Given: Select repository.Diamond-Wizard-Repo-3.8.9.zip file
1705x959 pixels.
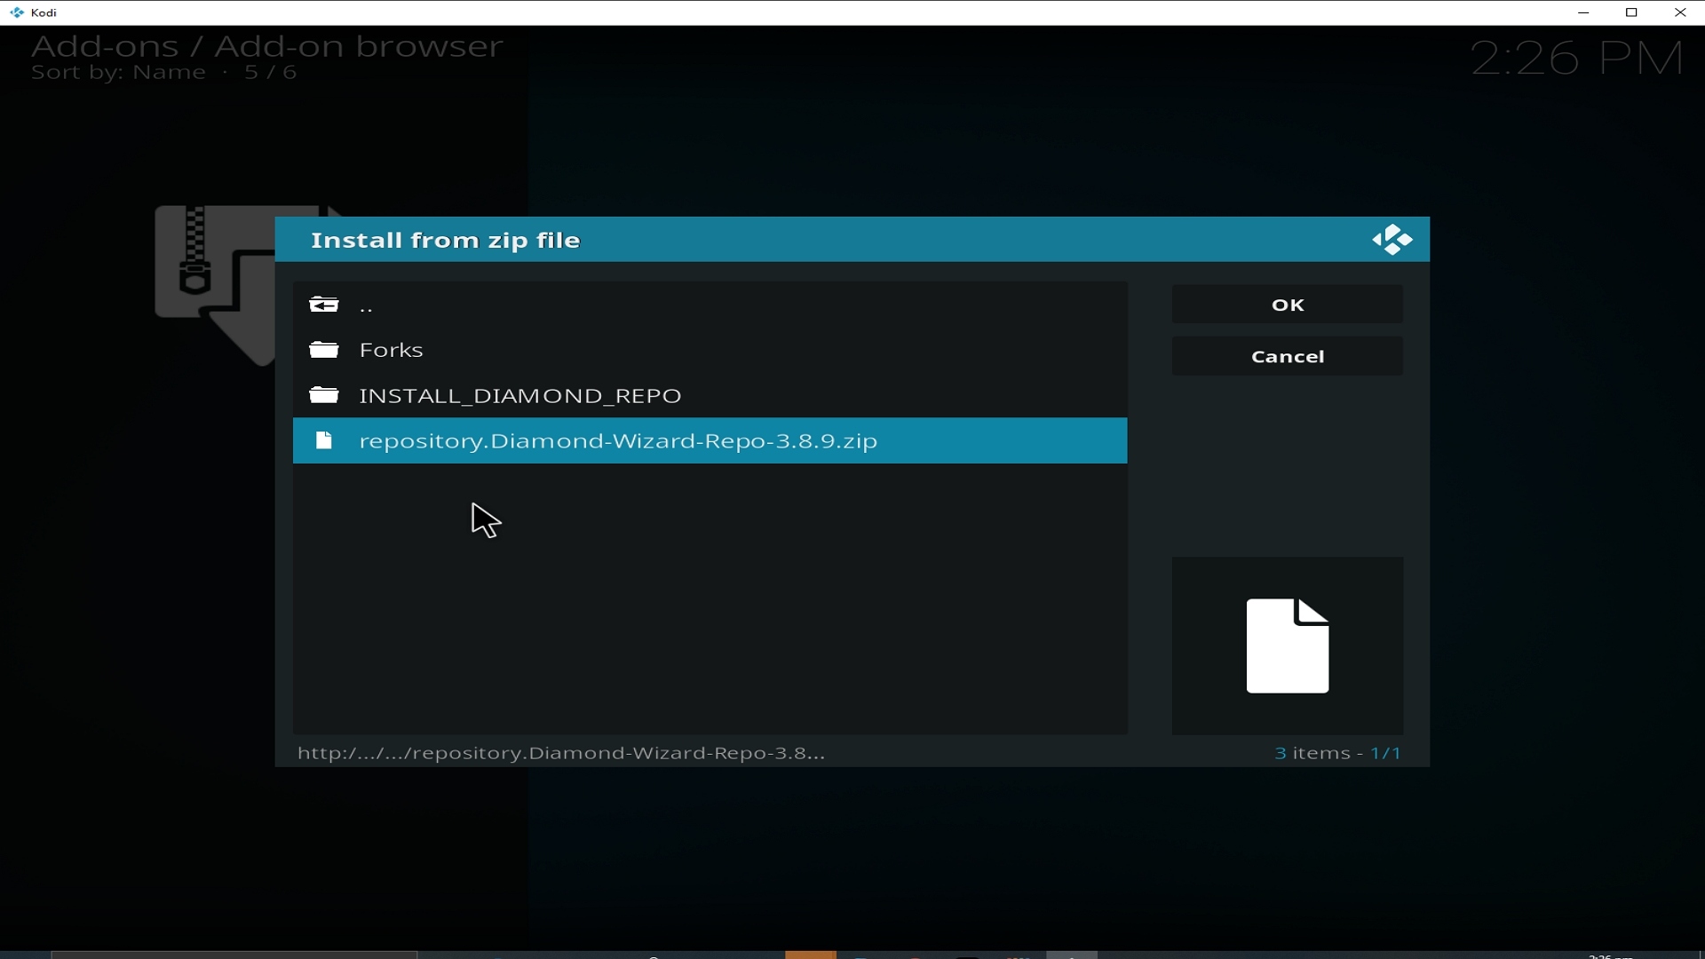Looking at the screenshot, I should click(710, 441).
